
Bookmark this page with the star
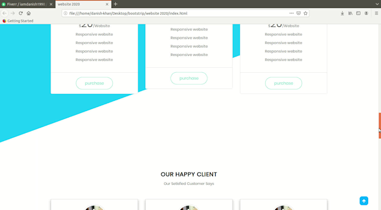click(305, 13)
